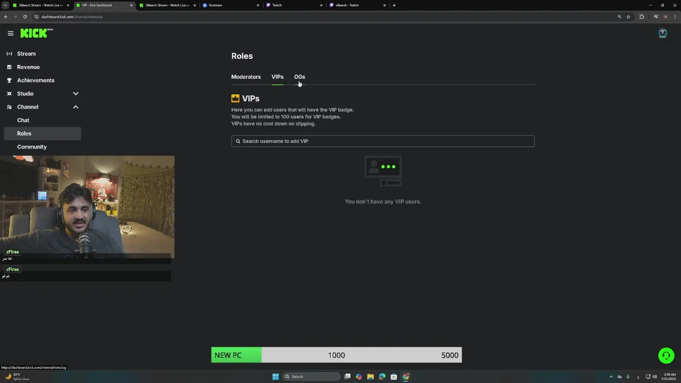Reload the dashboard page
This screenshot has height=383, width=681.
(25, 16)
